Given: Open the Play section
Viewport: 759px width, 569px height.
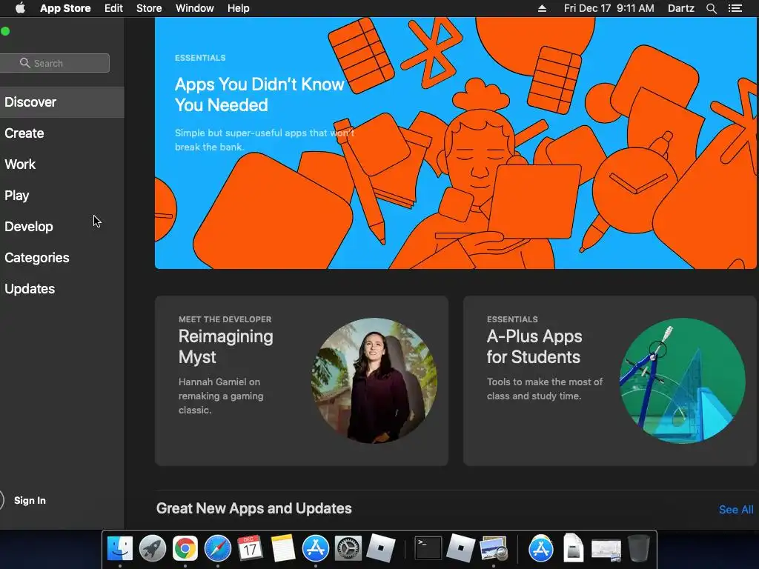Looking at the screenshot, I should (62, 196).
